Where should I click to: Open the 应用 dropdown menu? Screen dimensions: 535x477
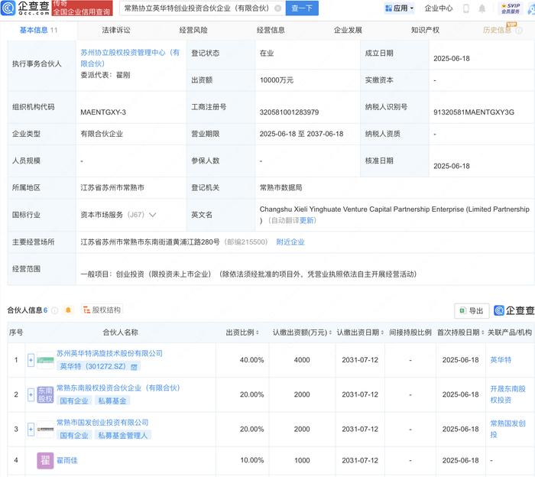point(399,8)
